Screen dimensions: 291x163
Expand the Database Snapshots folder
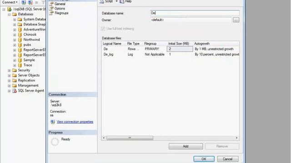(x=15, y=24)
